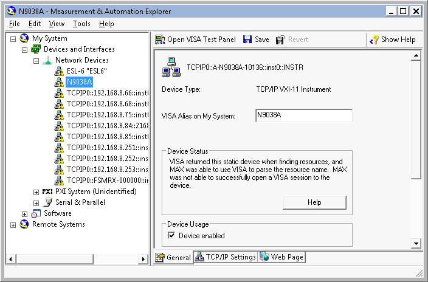Open the View menu
The height and width of the screenshot is (282, 428).
[57, 24]
